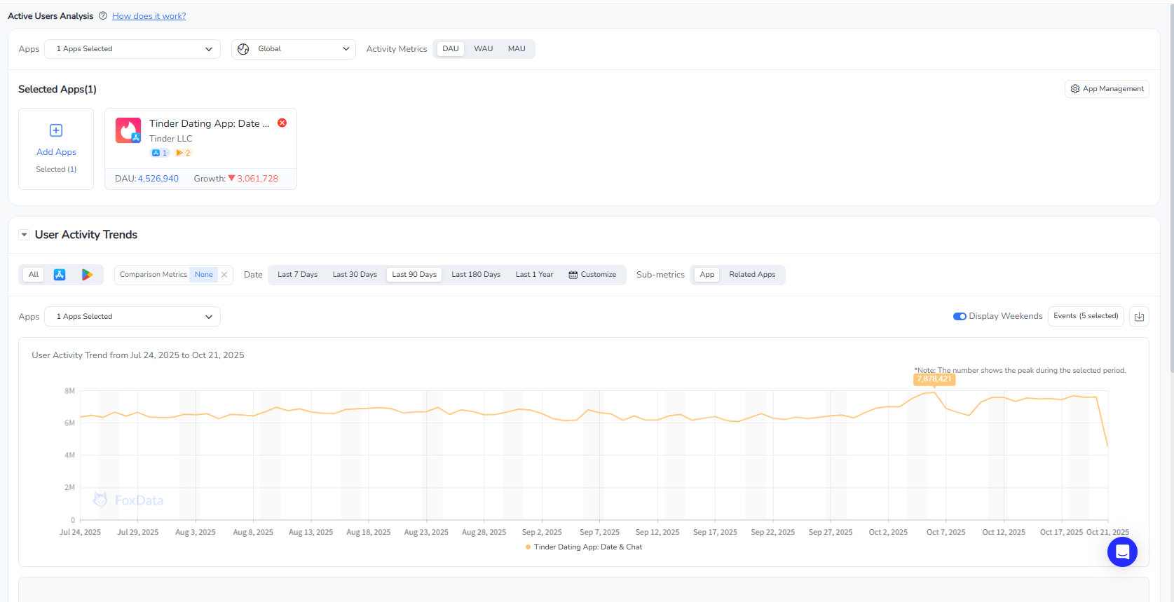Open the chat support bubble icon
1174x602 pixels.
(x=1121, y=552)
